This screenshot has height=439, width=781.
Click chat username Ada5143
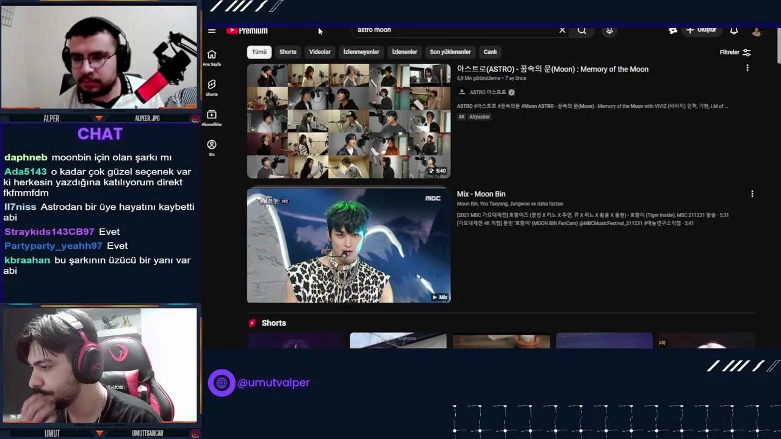[26, 172]
